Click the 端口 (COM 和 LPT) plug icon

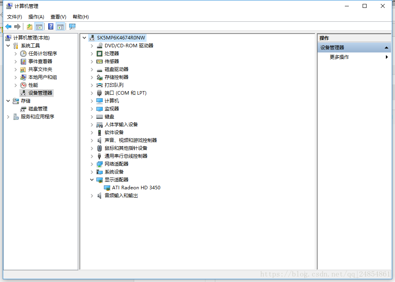100,93
